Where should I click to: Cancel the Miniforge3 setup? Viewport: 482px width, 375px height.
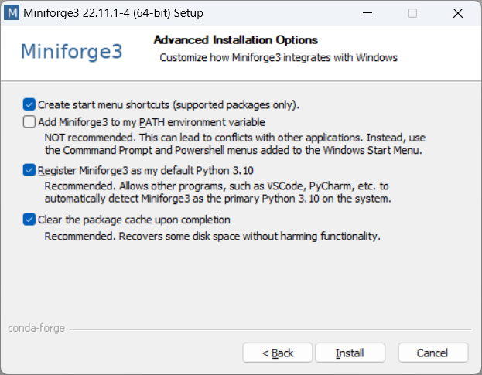[432, 353]
